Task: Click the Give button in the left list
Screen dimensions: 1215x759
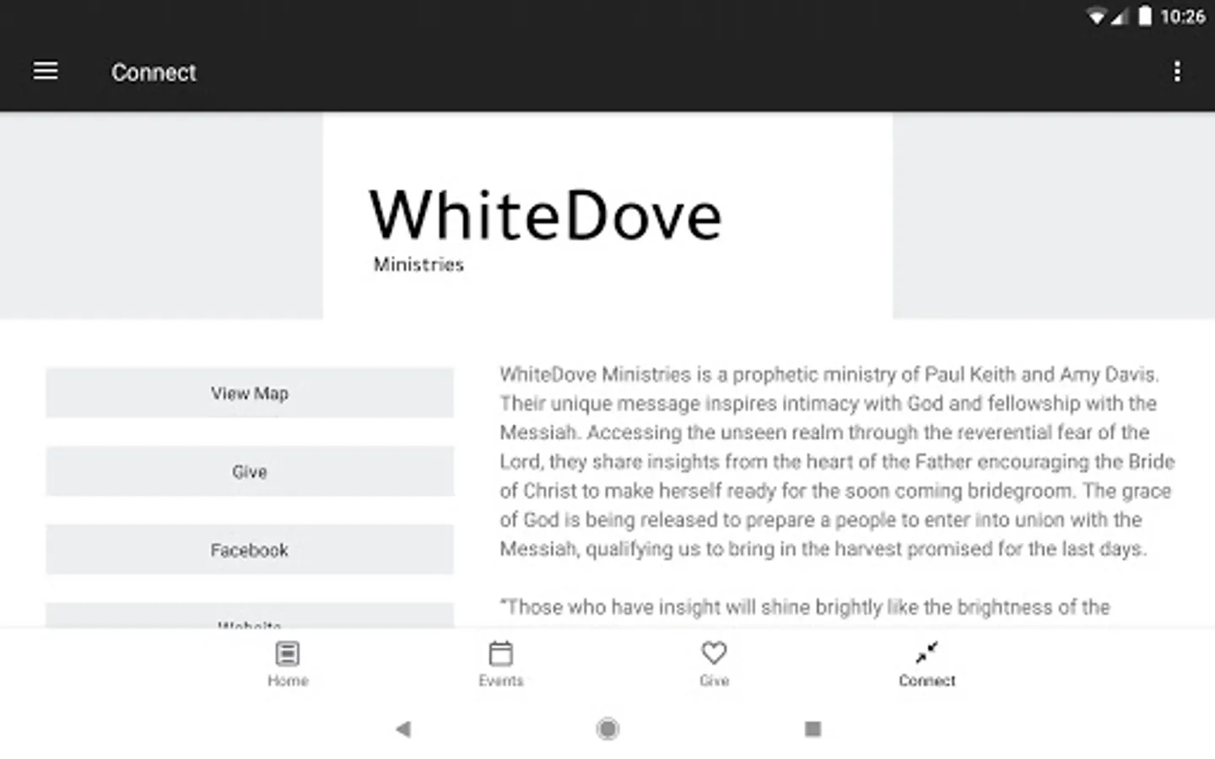Action: pyautogui.click(x=250, y=471)
